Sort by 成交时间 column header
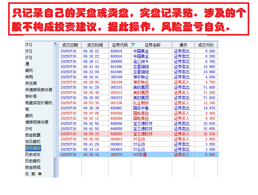 pyautogui.click(x=95, y=45)
